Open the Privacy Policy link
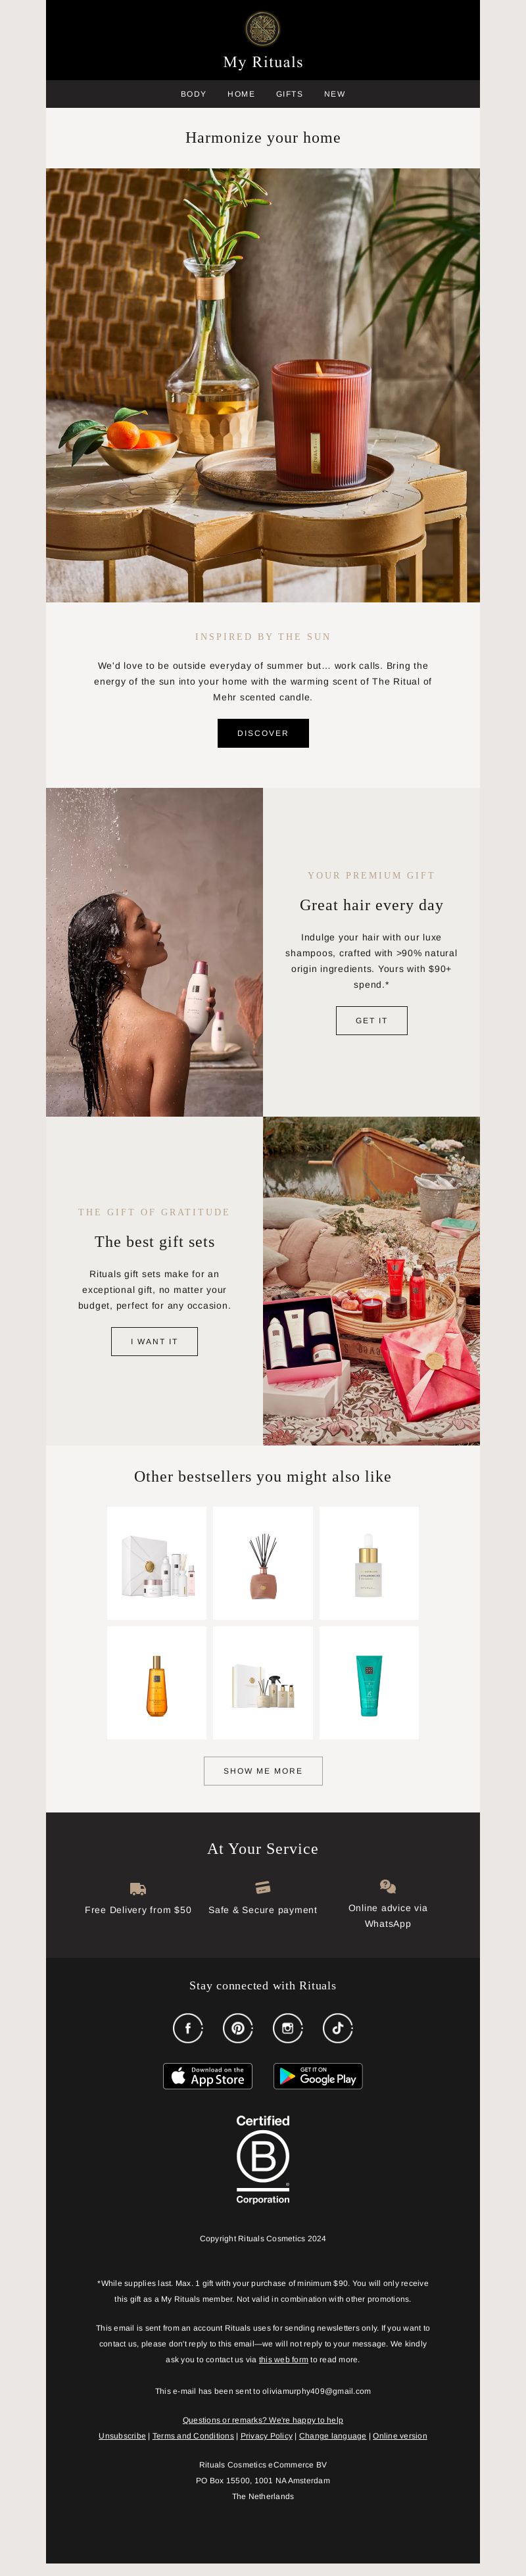 click(x=266, y=2436)
